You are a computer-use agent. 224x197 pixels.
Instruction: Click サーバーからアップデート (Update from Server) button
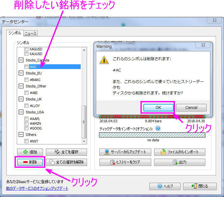125,152
